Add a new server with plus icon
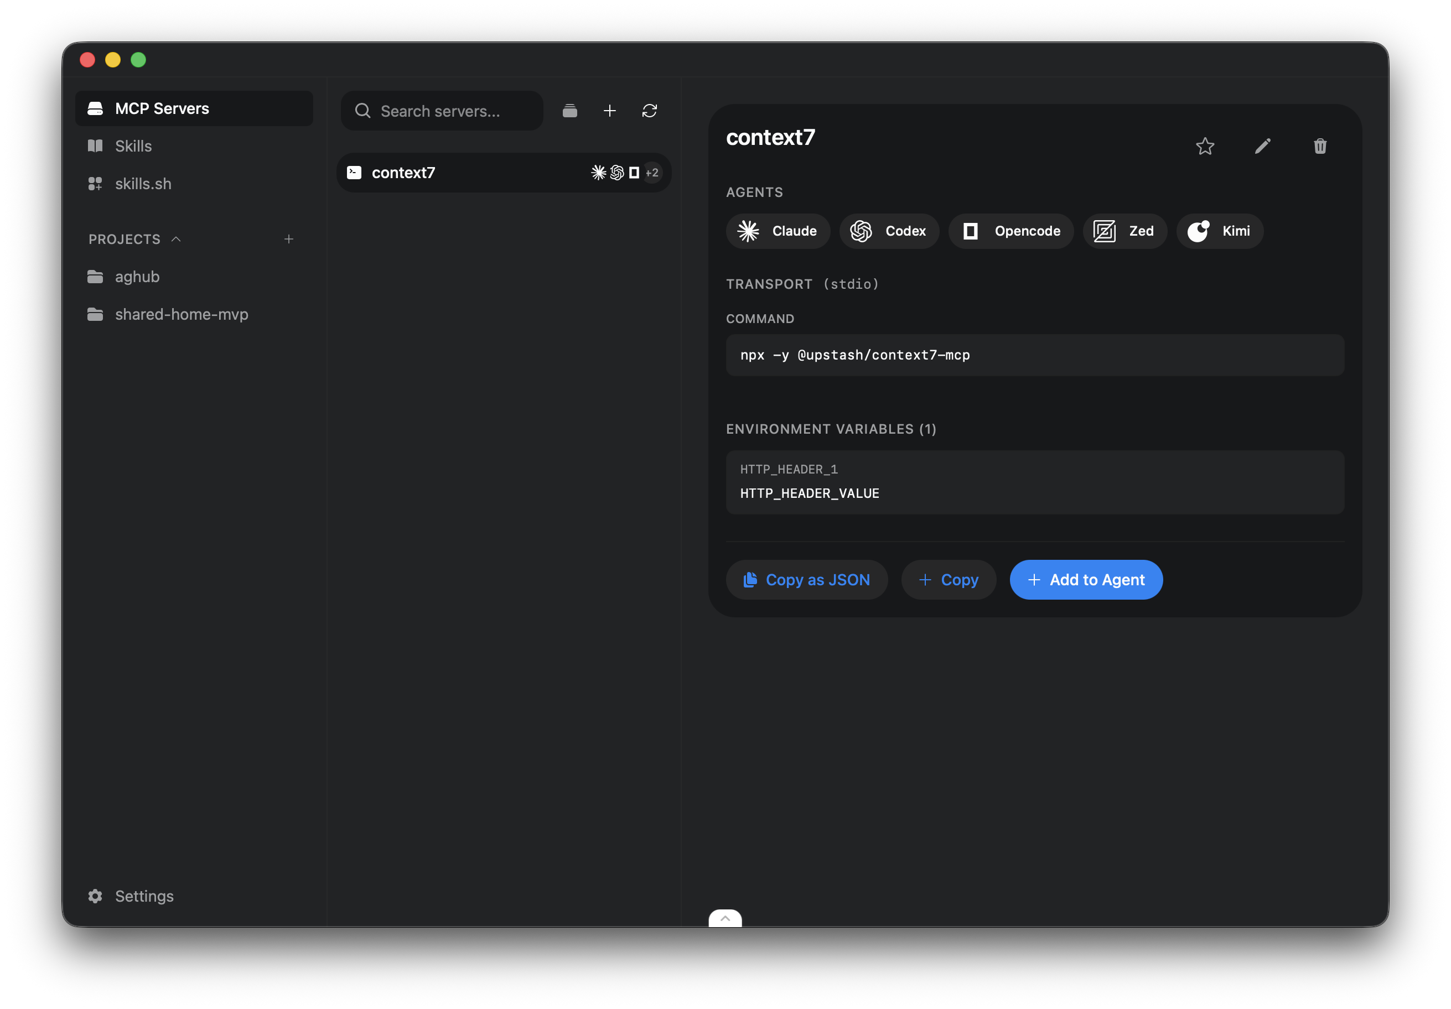Image resolution: width=1451 pixels, height=1009 pixels. coord(609,111)
